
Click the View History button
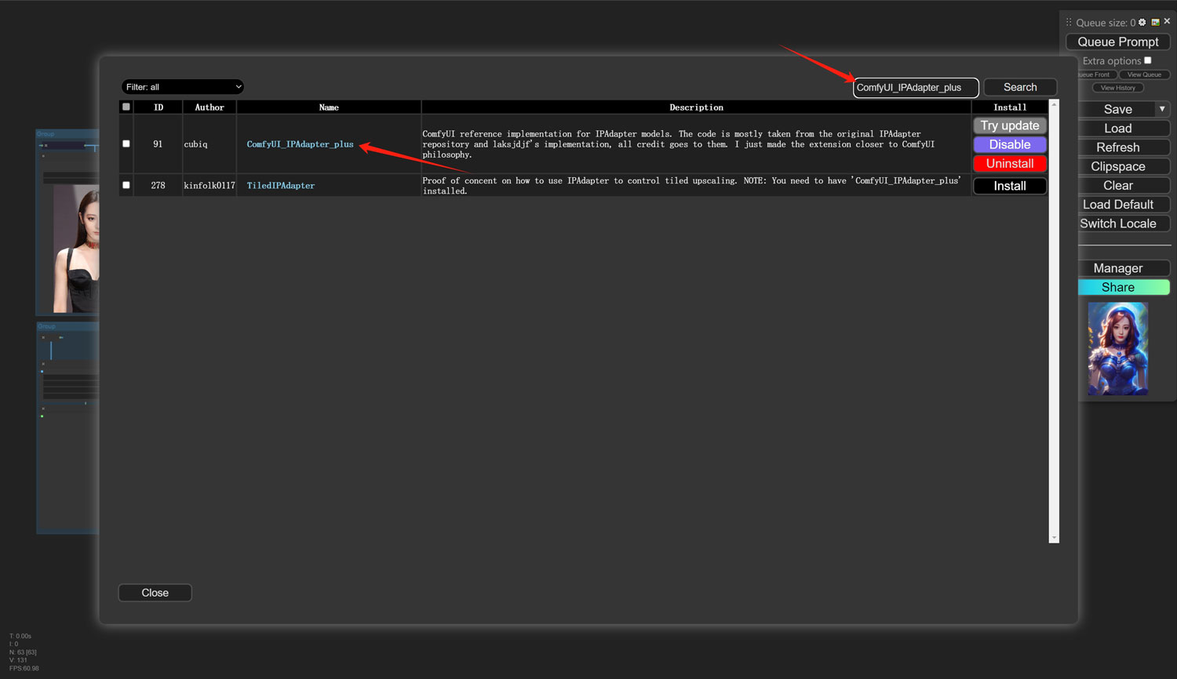[1117, 88]
